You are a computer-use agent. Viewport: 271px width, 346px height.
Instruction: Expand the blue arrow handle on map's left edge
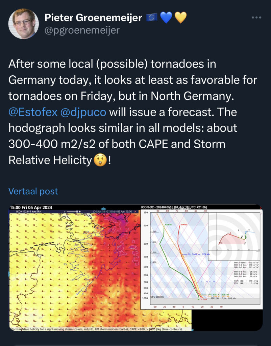point(9,274)
